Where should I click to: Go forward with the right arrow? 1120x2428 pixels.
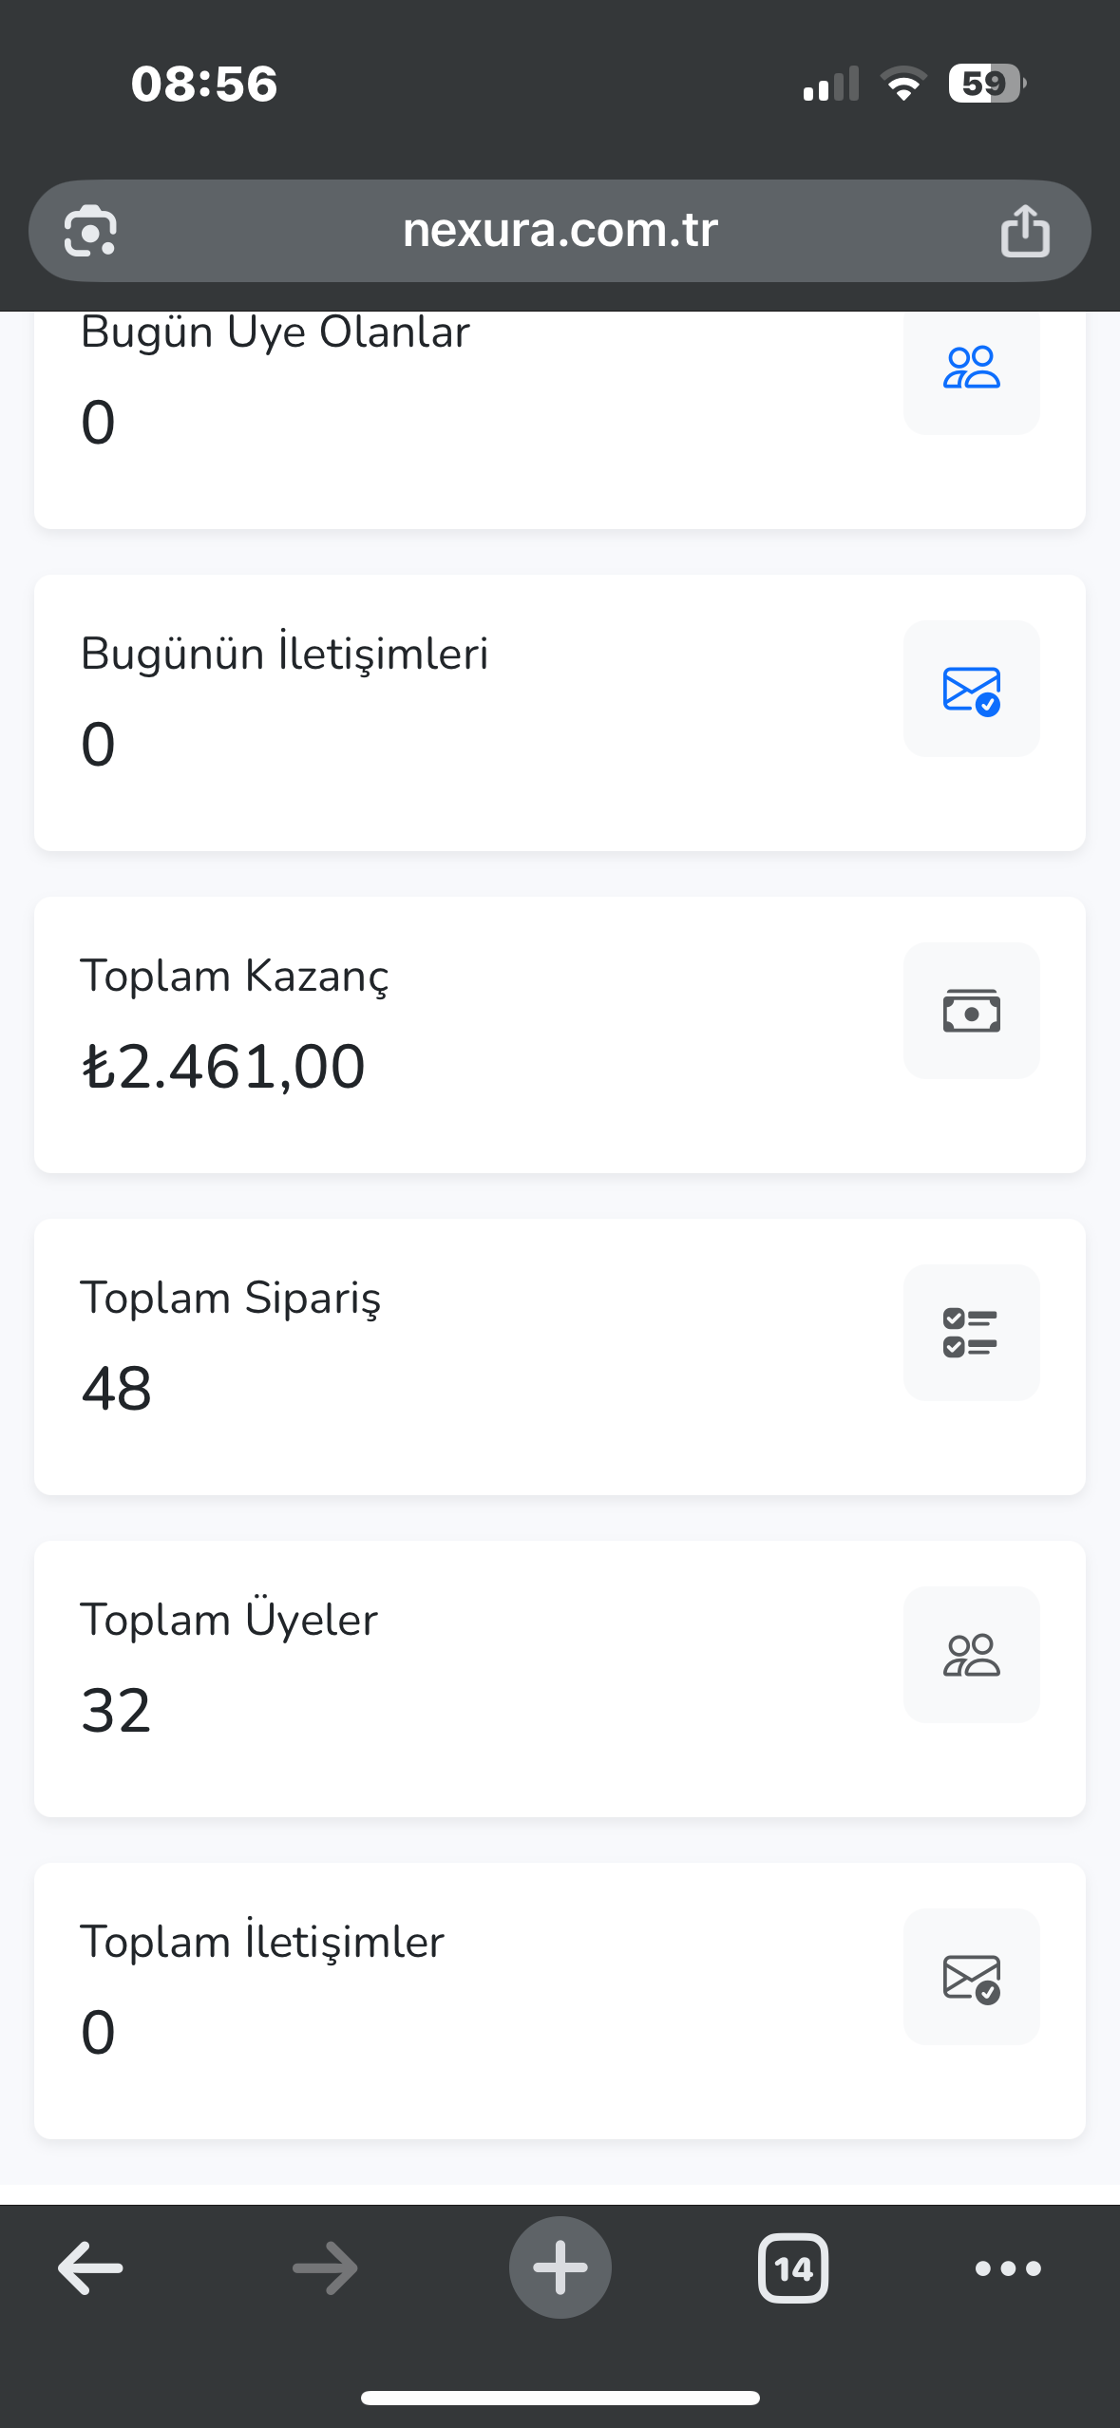click(325, 2268)
